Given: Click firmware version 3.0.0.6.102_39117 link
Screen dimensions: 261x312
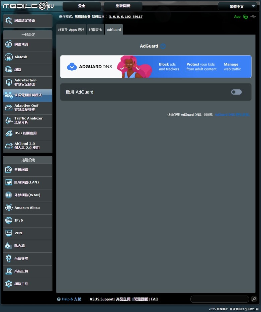Looking at the screenshot, I should coord(126,17).
